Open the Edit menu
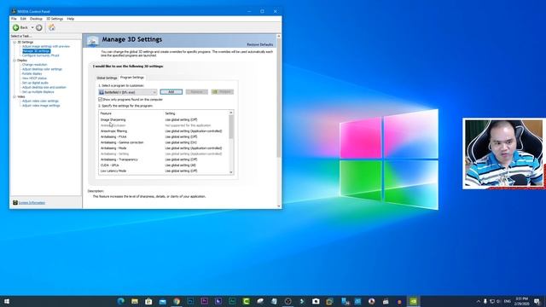Viewport: 546px width, 307px height. [23, 19]
